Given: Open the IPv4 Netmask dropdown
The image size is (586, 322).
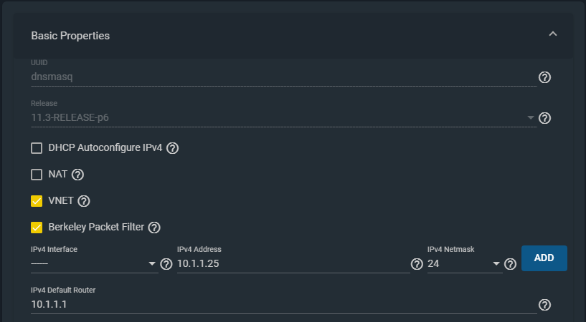Looking at the screenshot, I should [x=464, y=264].
